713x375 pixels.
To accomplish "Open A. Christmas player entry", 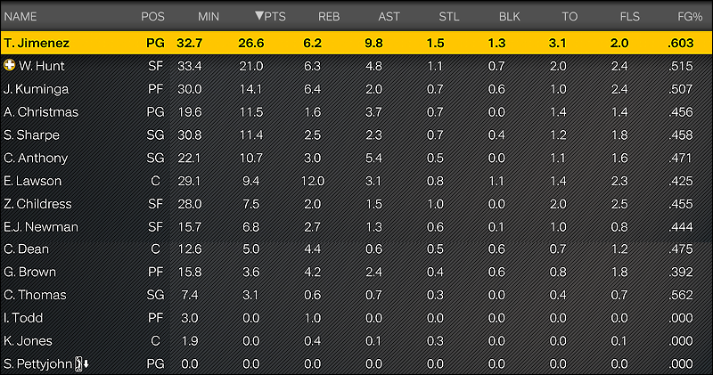I will pyautogui.click(x=356, y=112).
